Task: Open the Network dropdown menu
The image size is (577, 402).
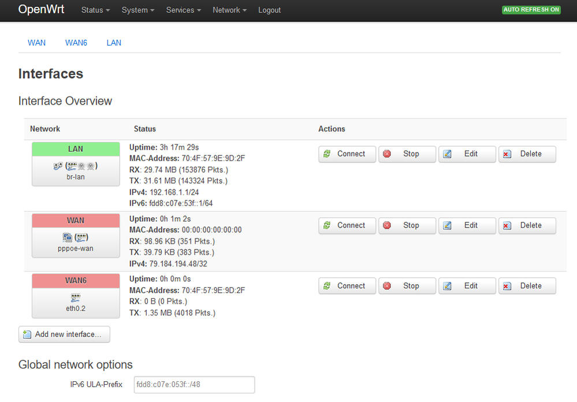Action: pyautogui.click(x=229, y=10)
